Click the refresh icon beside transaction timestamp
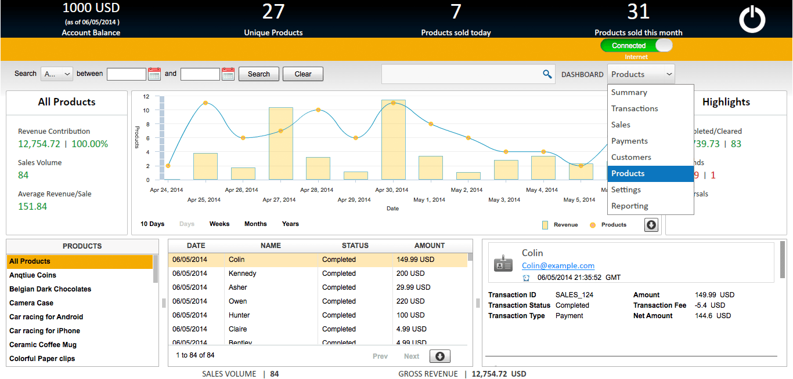This screenshot has height=379, width=793. coord(527,278)
